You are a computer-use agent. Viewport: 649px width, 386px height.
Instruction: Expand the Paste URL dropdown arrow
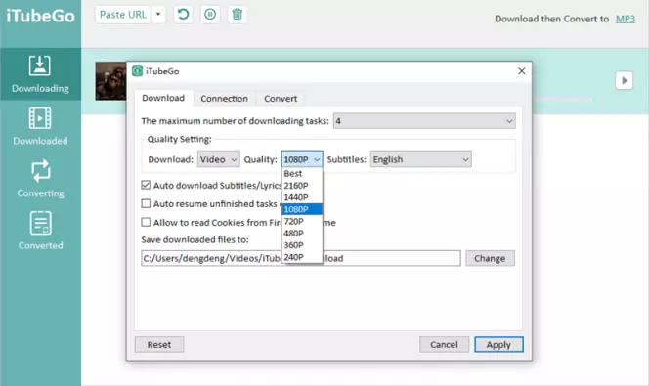pos(158,15)
